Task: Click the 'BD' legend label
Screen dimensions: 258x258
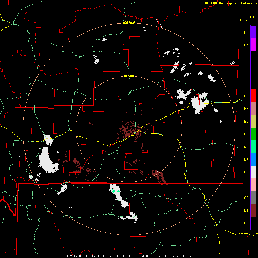Action: [x=246, y=122]
